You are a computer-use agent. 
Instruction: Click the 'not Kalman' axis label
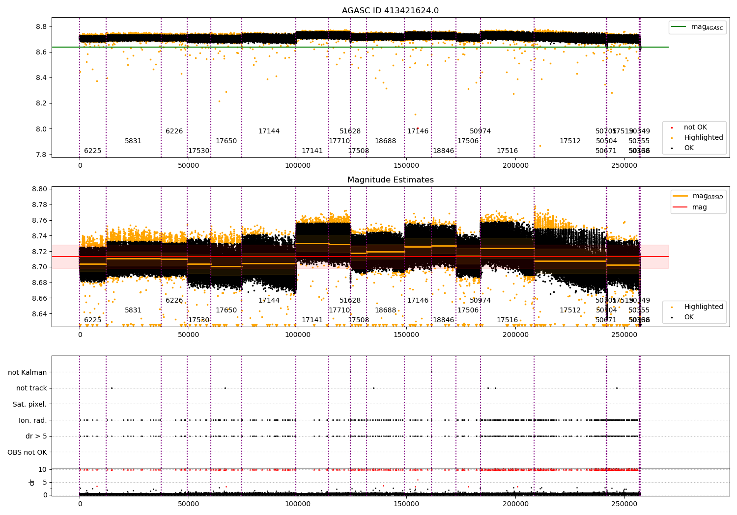27,372
